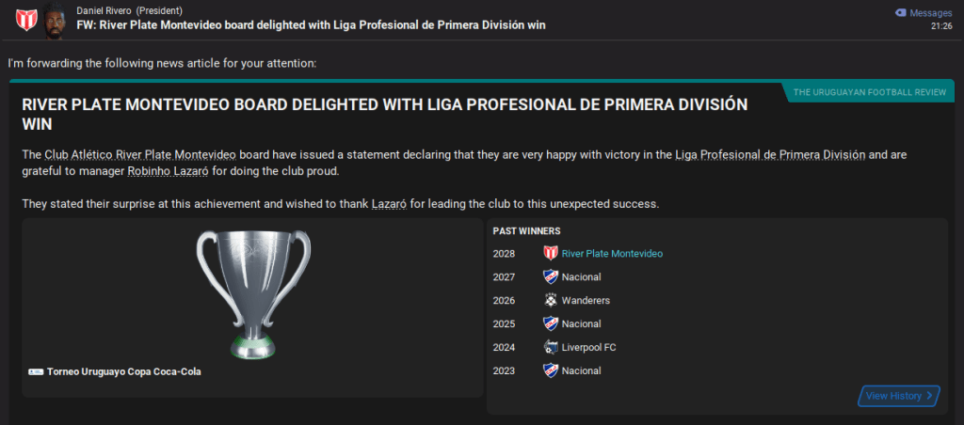Click the Liverpool FC badge in the 2024 row
The image size is (964, 425).
point(551,348)
